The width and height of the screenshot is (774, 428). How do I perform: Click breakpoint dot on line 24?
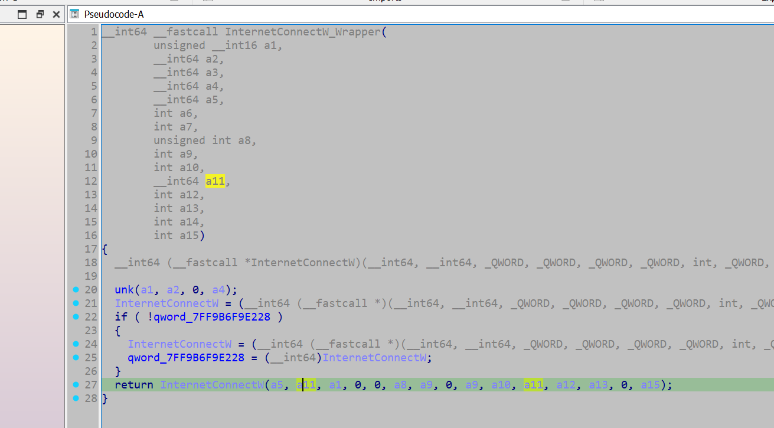(76, 344)
